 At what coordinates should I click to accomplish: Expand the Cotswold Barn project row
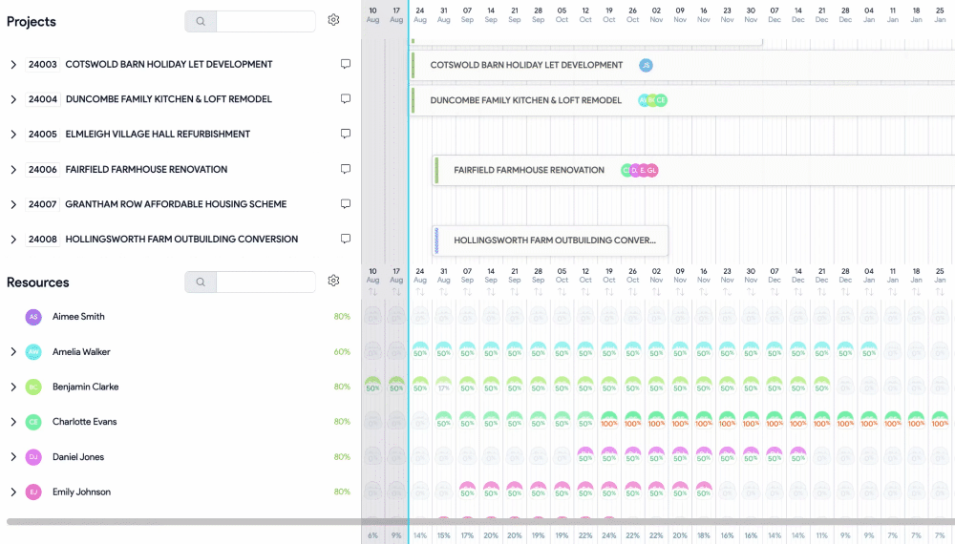[13, 65]
